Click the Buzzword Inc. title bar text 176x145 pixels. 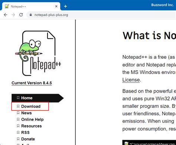tap(162, 5)
